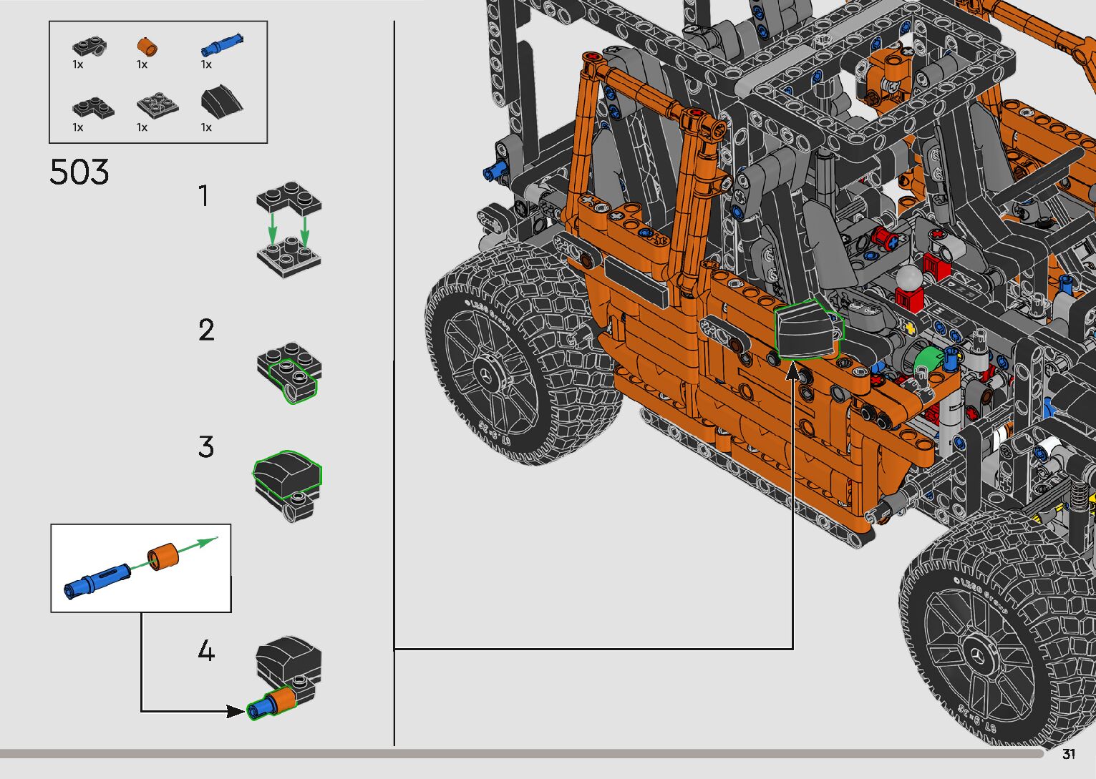Select the L-shaped corner plate in the parts list
This screenshot has width=1096, height=779.
pos(92,108)
